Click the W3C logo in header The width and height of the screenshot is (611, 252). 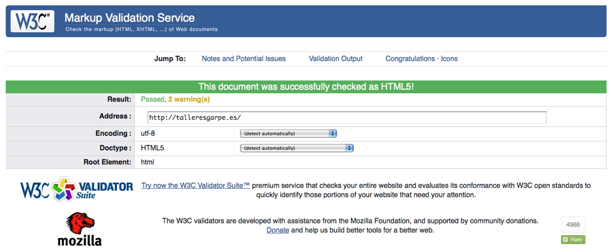pyautogui.click(x=32, y=21)
